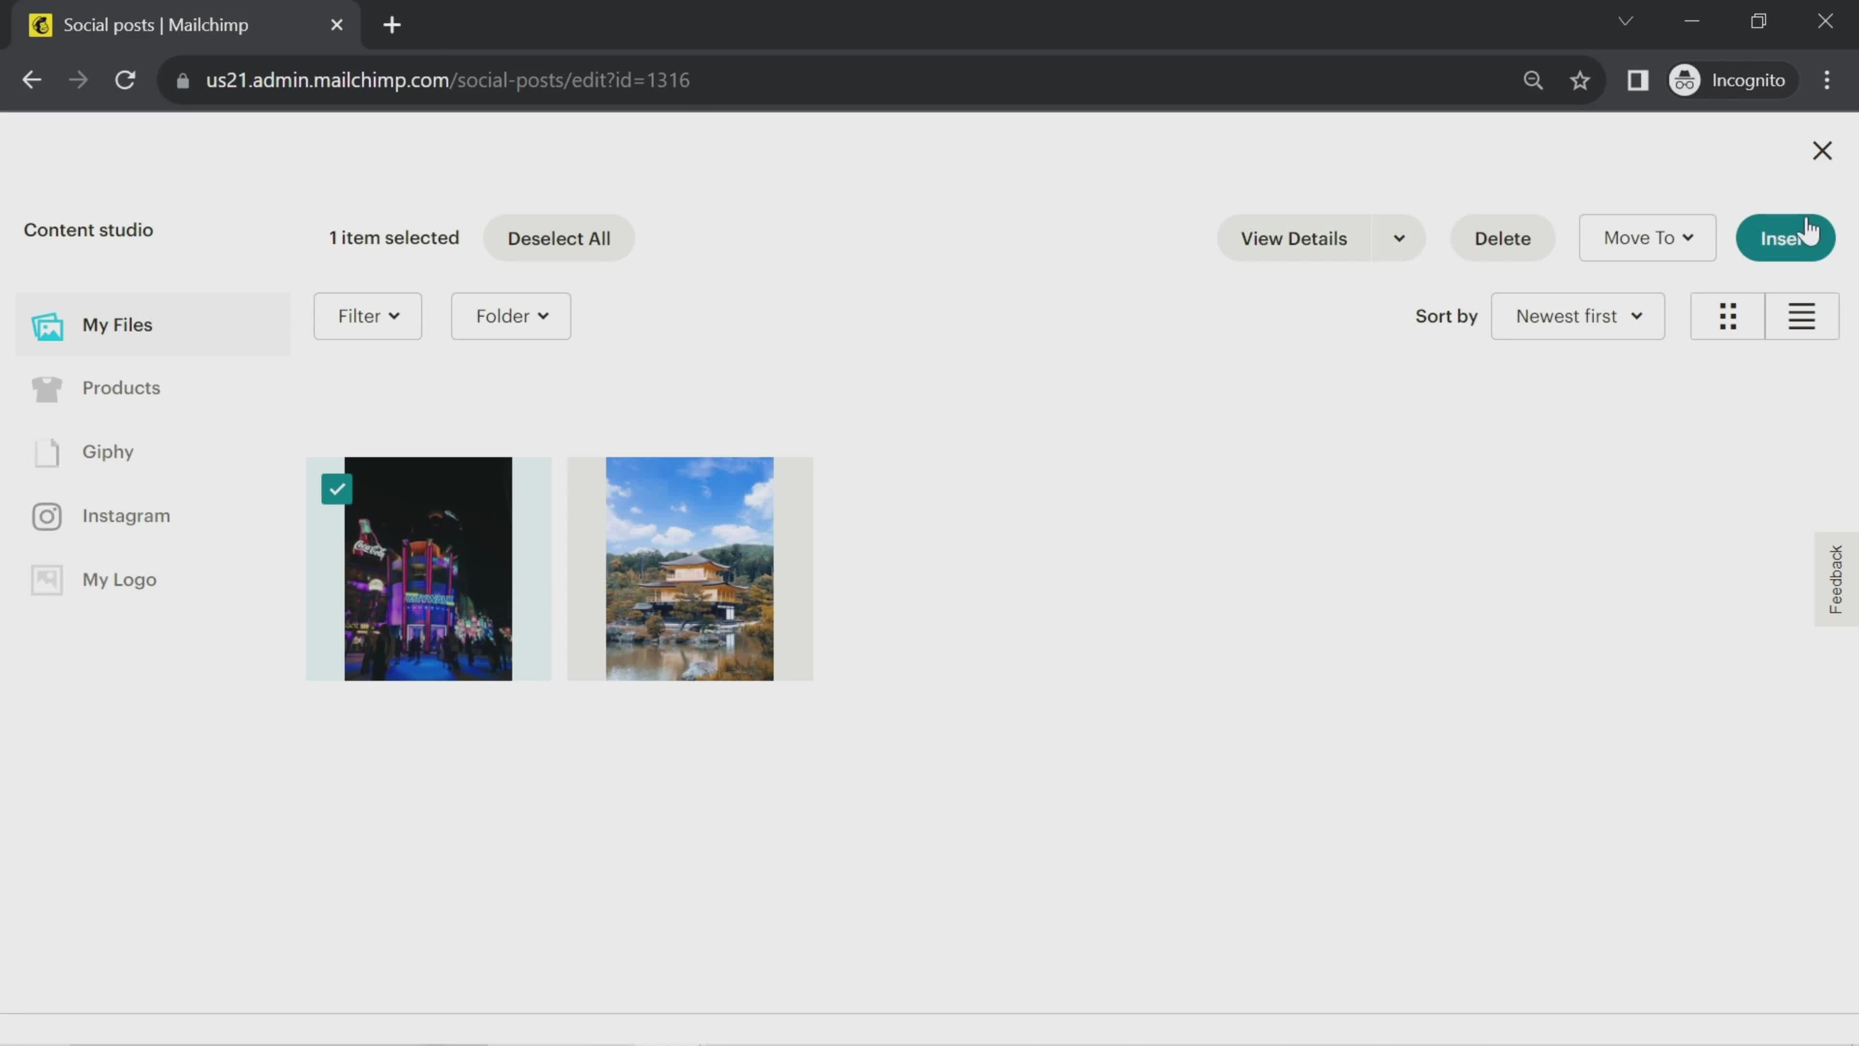Viewport: 1859px width, 1046px height.
Task: Expand View Details options chevron
Action: pos(1400,238)
